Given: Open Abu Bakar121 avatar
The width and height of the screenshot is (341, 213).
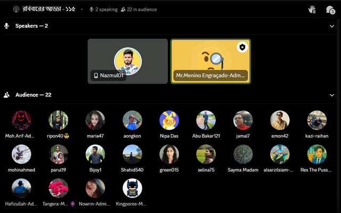Looking at the screenshot, I should pos(206,120).
